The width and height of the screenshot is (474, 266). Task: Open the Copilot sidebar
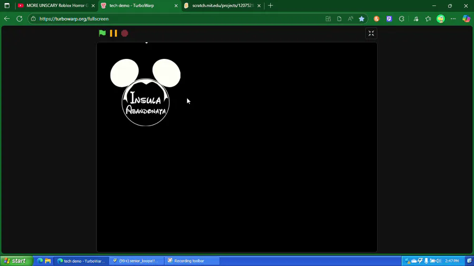pos(466,19)
